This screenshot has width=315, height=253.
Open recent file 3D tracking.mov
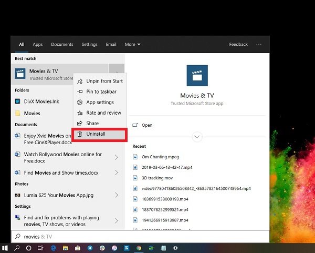pos(157,178)
